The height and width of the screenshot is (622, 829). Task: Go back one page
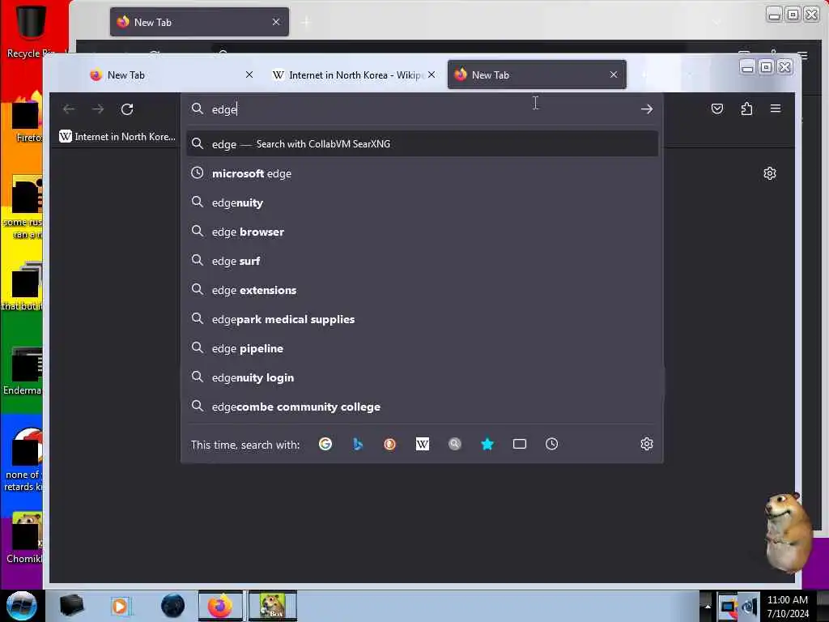[68, 109]
